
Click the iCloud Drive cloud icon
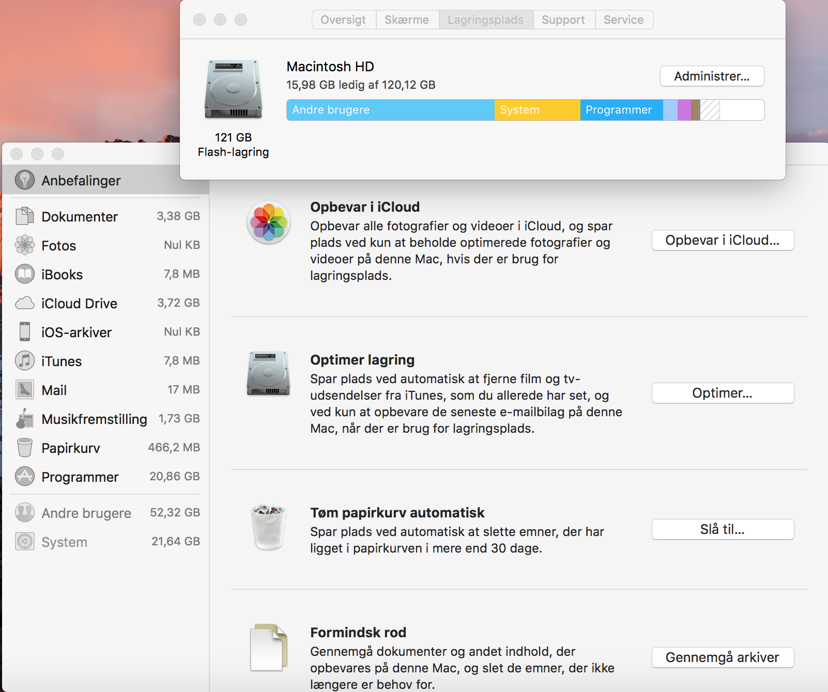click(x=25, y=303)
